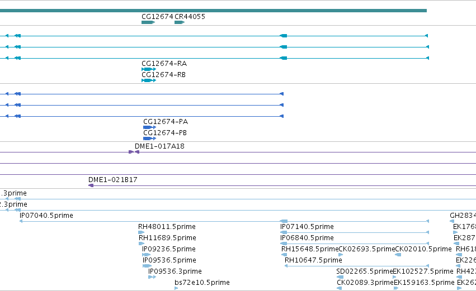Click the DME1-021B17 purple arrowhead
This screenshot has height=291, width=476.
click(x=91, y=185)
